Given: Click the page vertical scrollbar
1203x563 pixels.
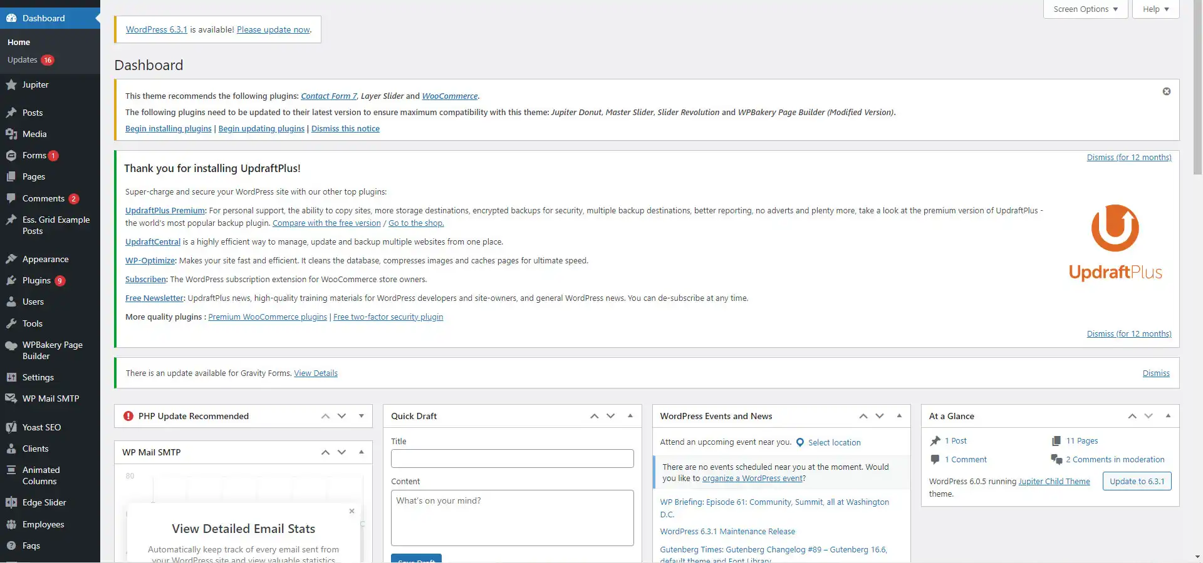Looking at the screenshot, I should (1197, 88).
